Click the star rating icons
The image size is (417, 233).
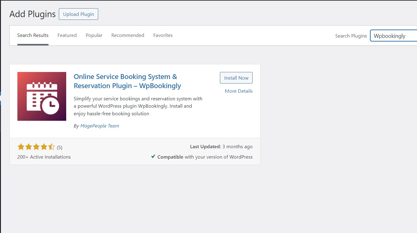(36, 147)
